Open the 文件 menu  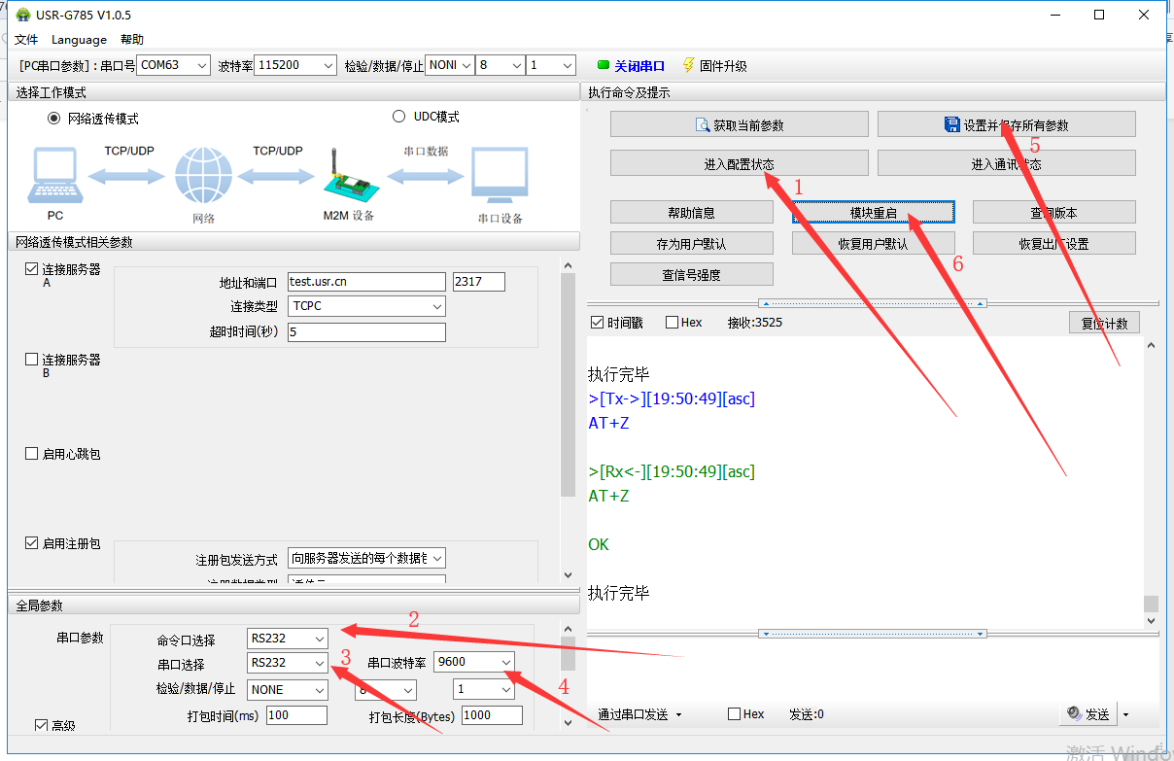tap(26, 40)
